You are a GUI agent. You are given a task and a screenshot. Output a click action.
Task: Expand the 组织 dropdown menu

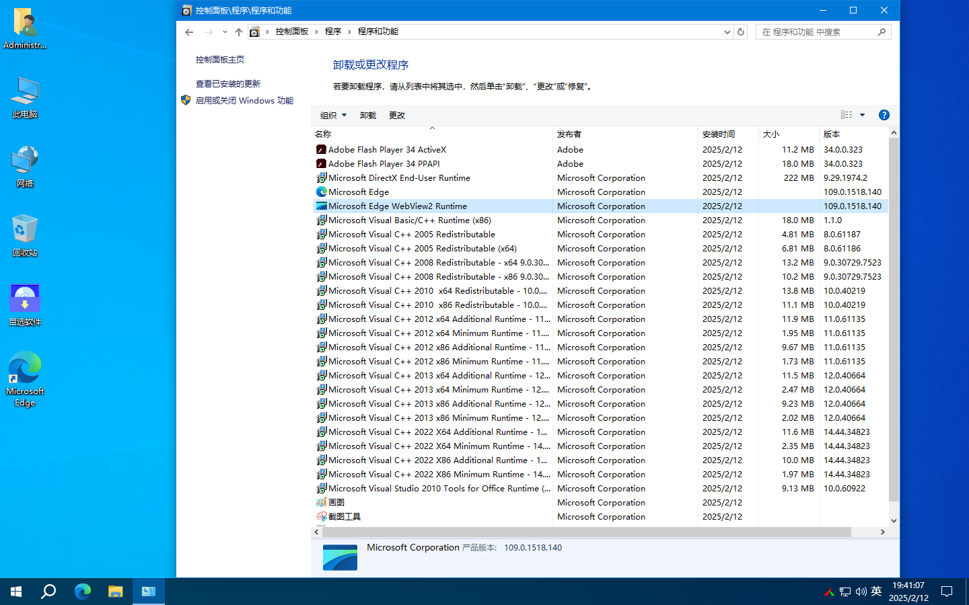334,116
